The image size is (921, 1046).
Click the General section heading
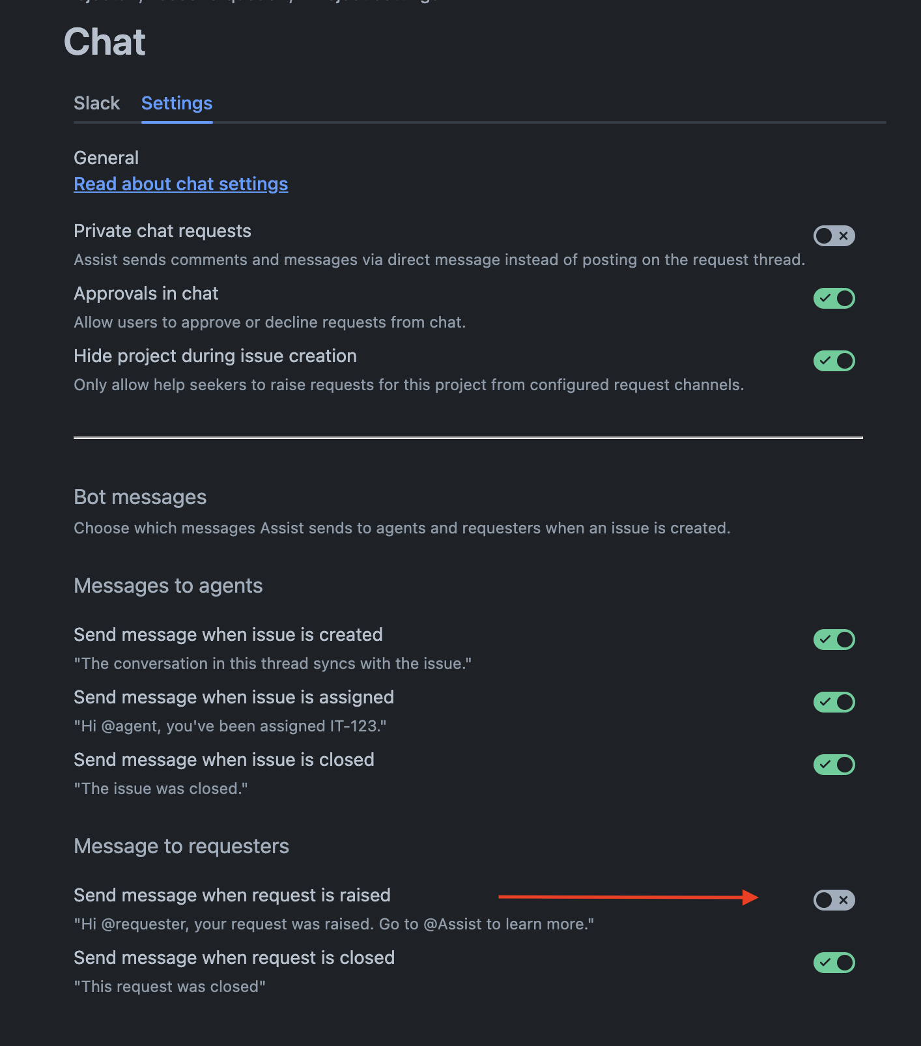pos(106,158)
